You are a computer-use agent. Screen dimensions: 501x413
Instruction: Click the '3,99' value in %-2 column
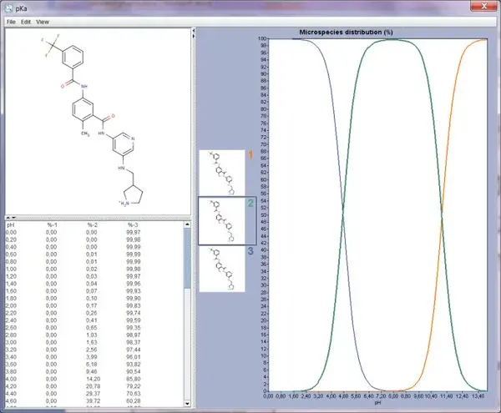(x=91, y=357)
